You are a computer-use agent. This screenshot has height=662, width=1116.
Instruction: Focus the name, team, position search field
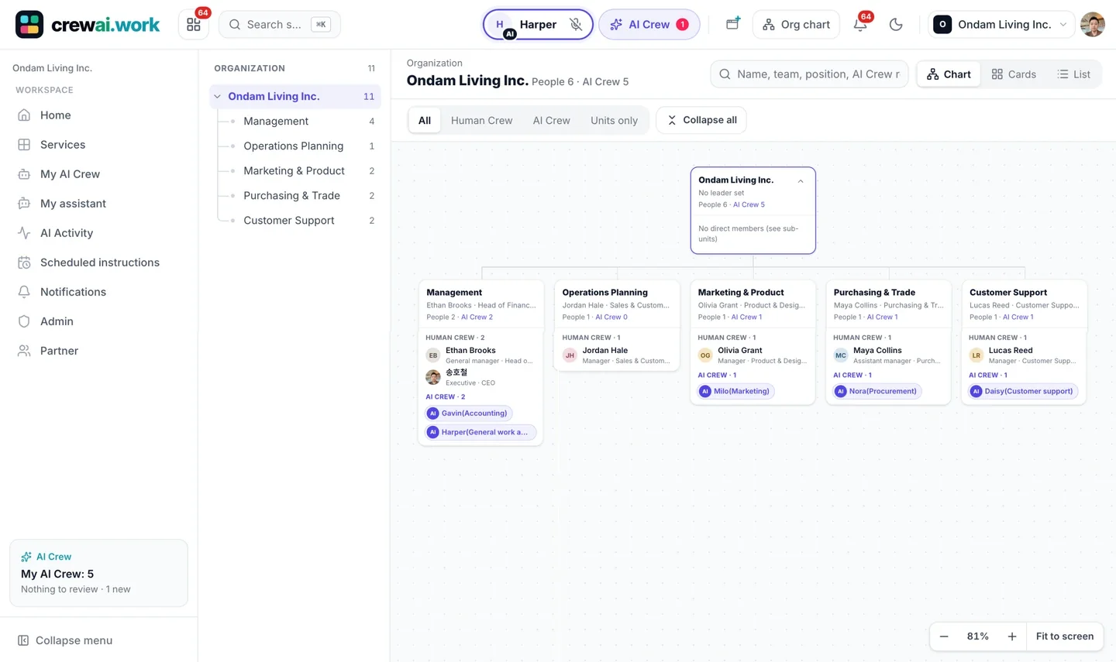809,74
